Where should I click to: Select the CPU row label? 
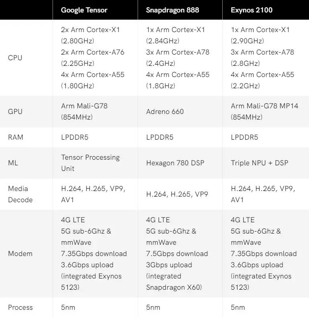coord(15,58)
